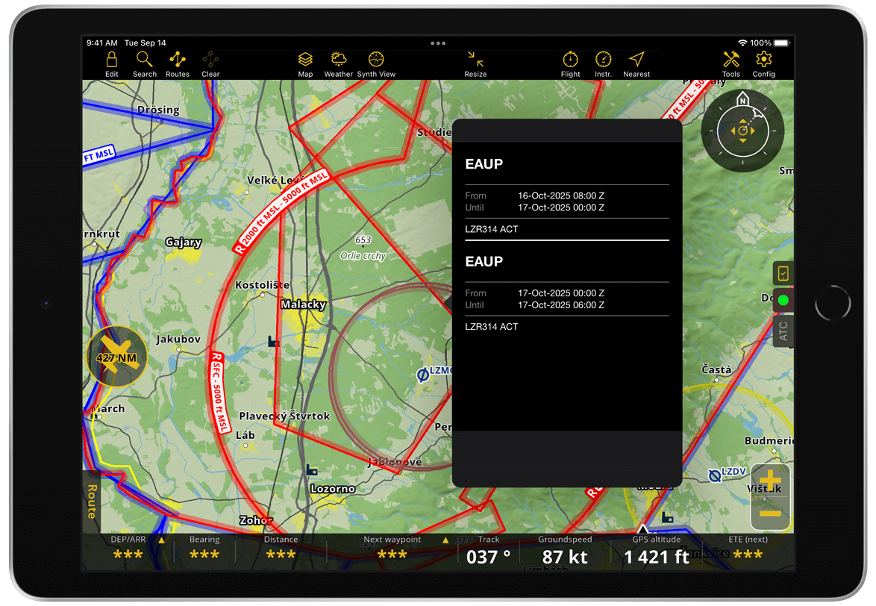This screenshot has width=876, height=606.
Task: Expand the Route side panel
Action: click(x=91, y=502)
